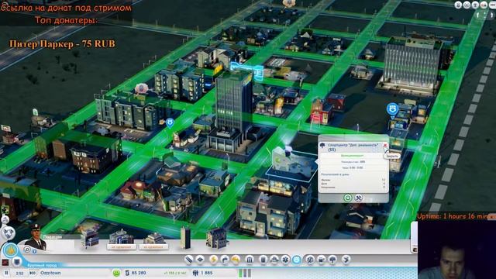The width and height of the screenshot is (496, 279).
Task: Select the last building thumbnail in palette
Action: (x=217, y=238)
